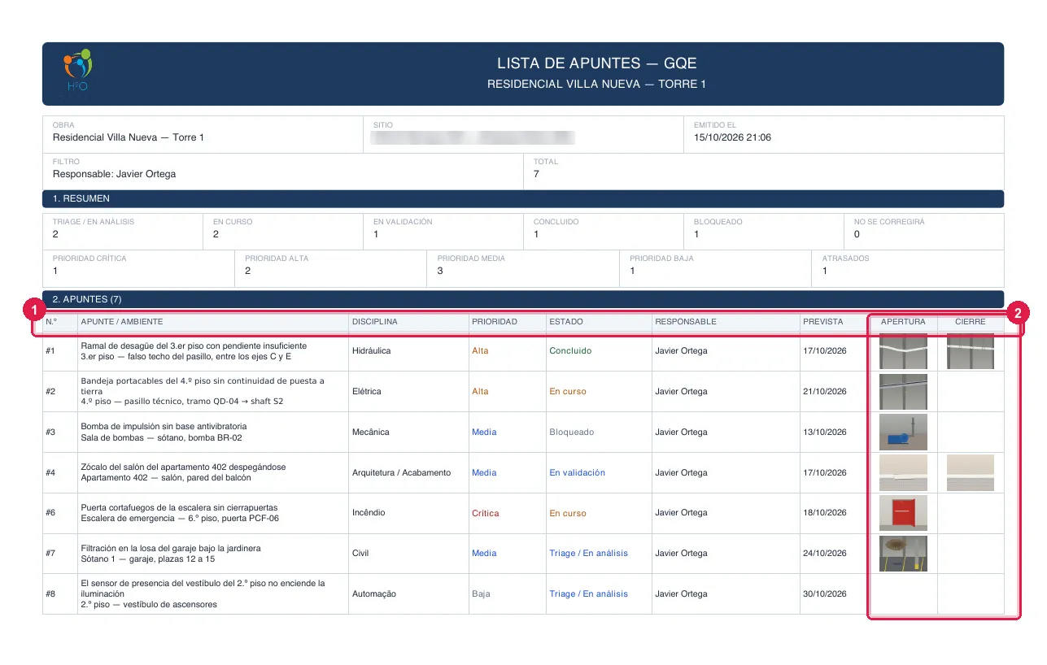
Task: Click the 'APERTURA' column header
Action: coord(903,322)
